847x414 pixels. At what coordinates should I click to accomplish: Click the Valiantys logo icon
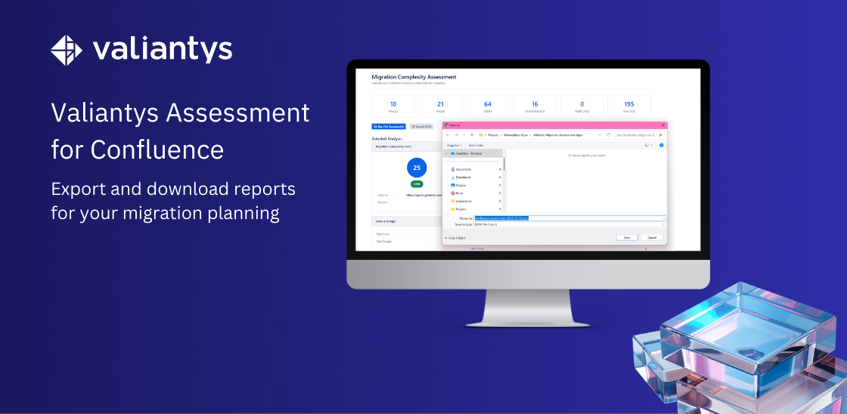pos(67,50)
